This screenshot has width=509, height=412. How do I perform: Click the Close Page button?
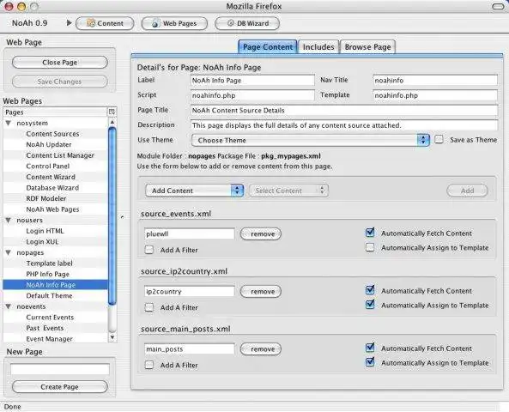[x=60, y=63]
